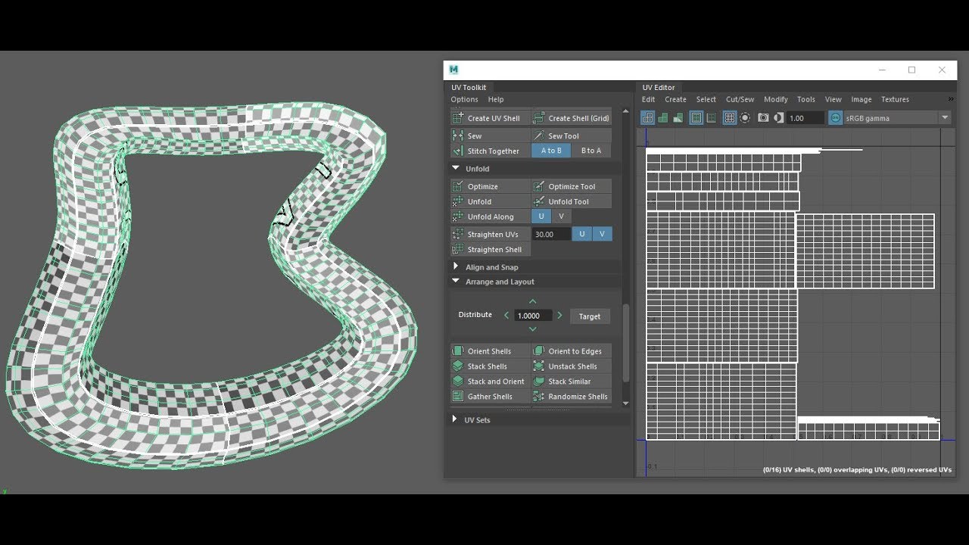Click the UV Toolkit vertical scrollbar
This screenshot has height=545, width=969.
tap(625, 343)
